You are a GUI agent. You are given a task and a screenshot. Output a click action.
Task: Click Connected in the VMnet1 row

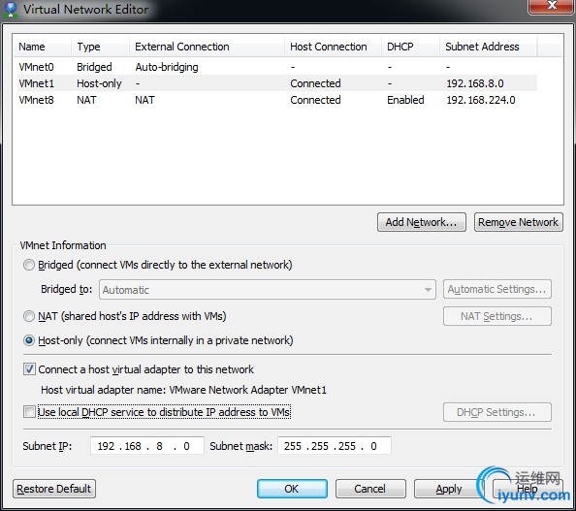click(x=315, y=83)
